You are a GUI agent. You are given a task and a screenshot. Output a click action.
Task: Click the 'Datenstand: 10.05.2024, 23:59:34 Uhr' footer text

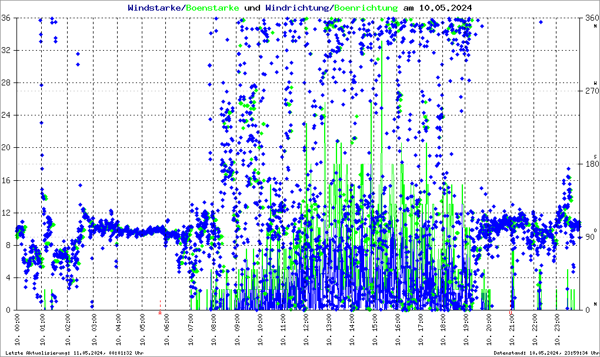tap(546, 353)
